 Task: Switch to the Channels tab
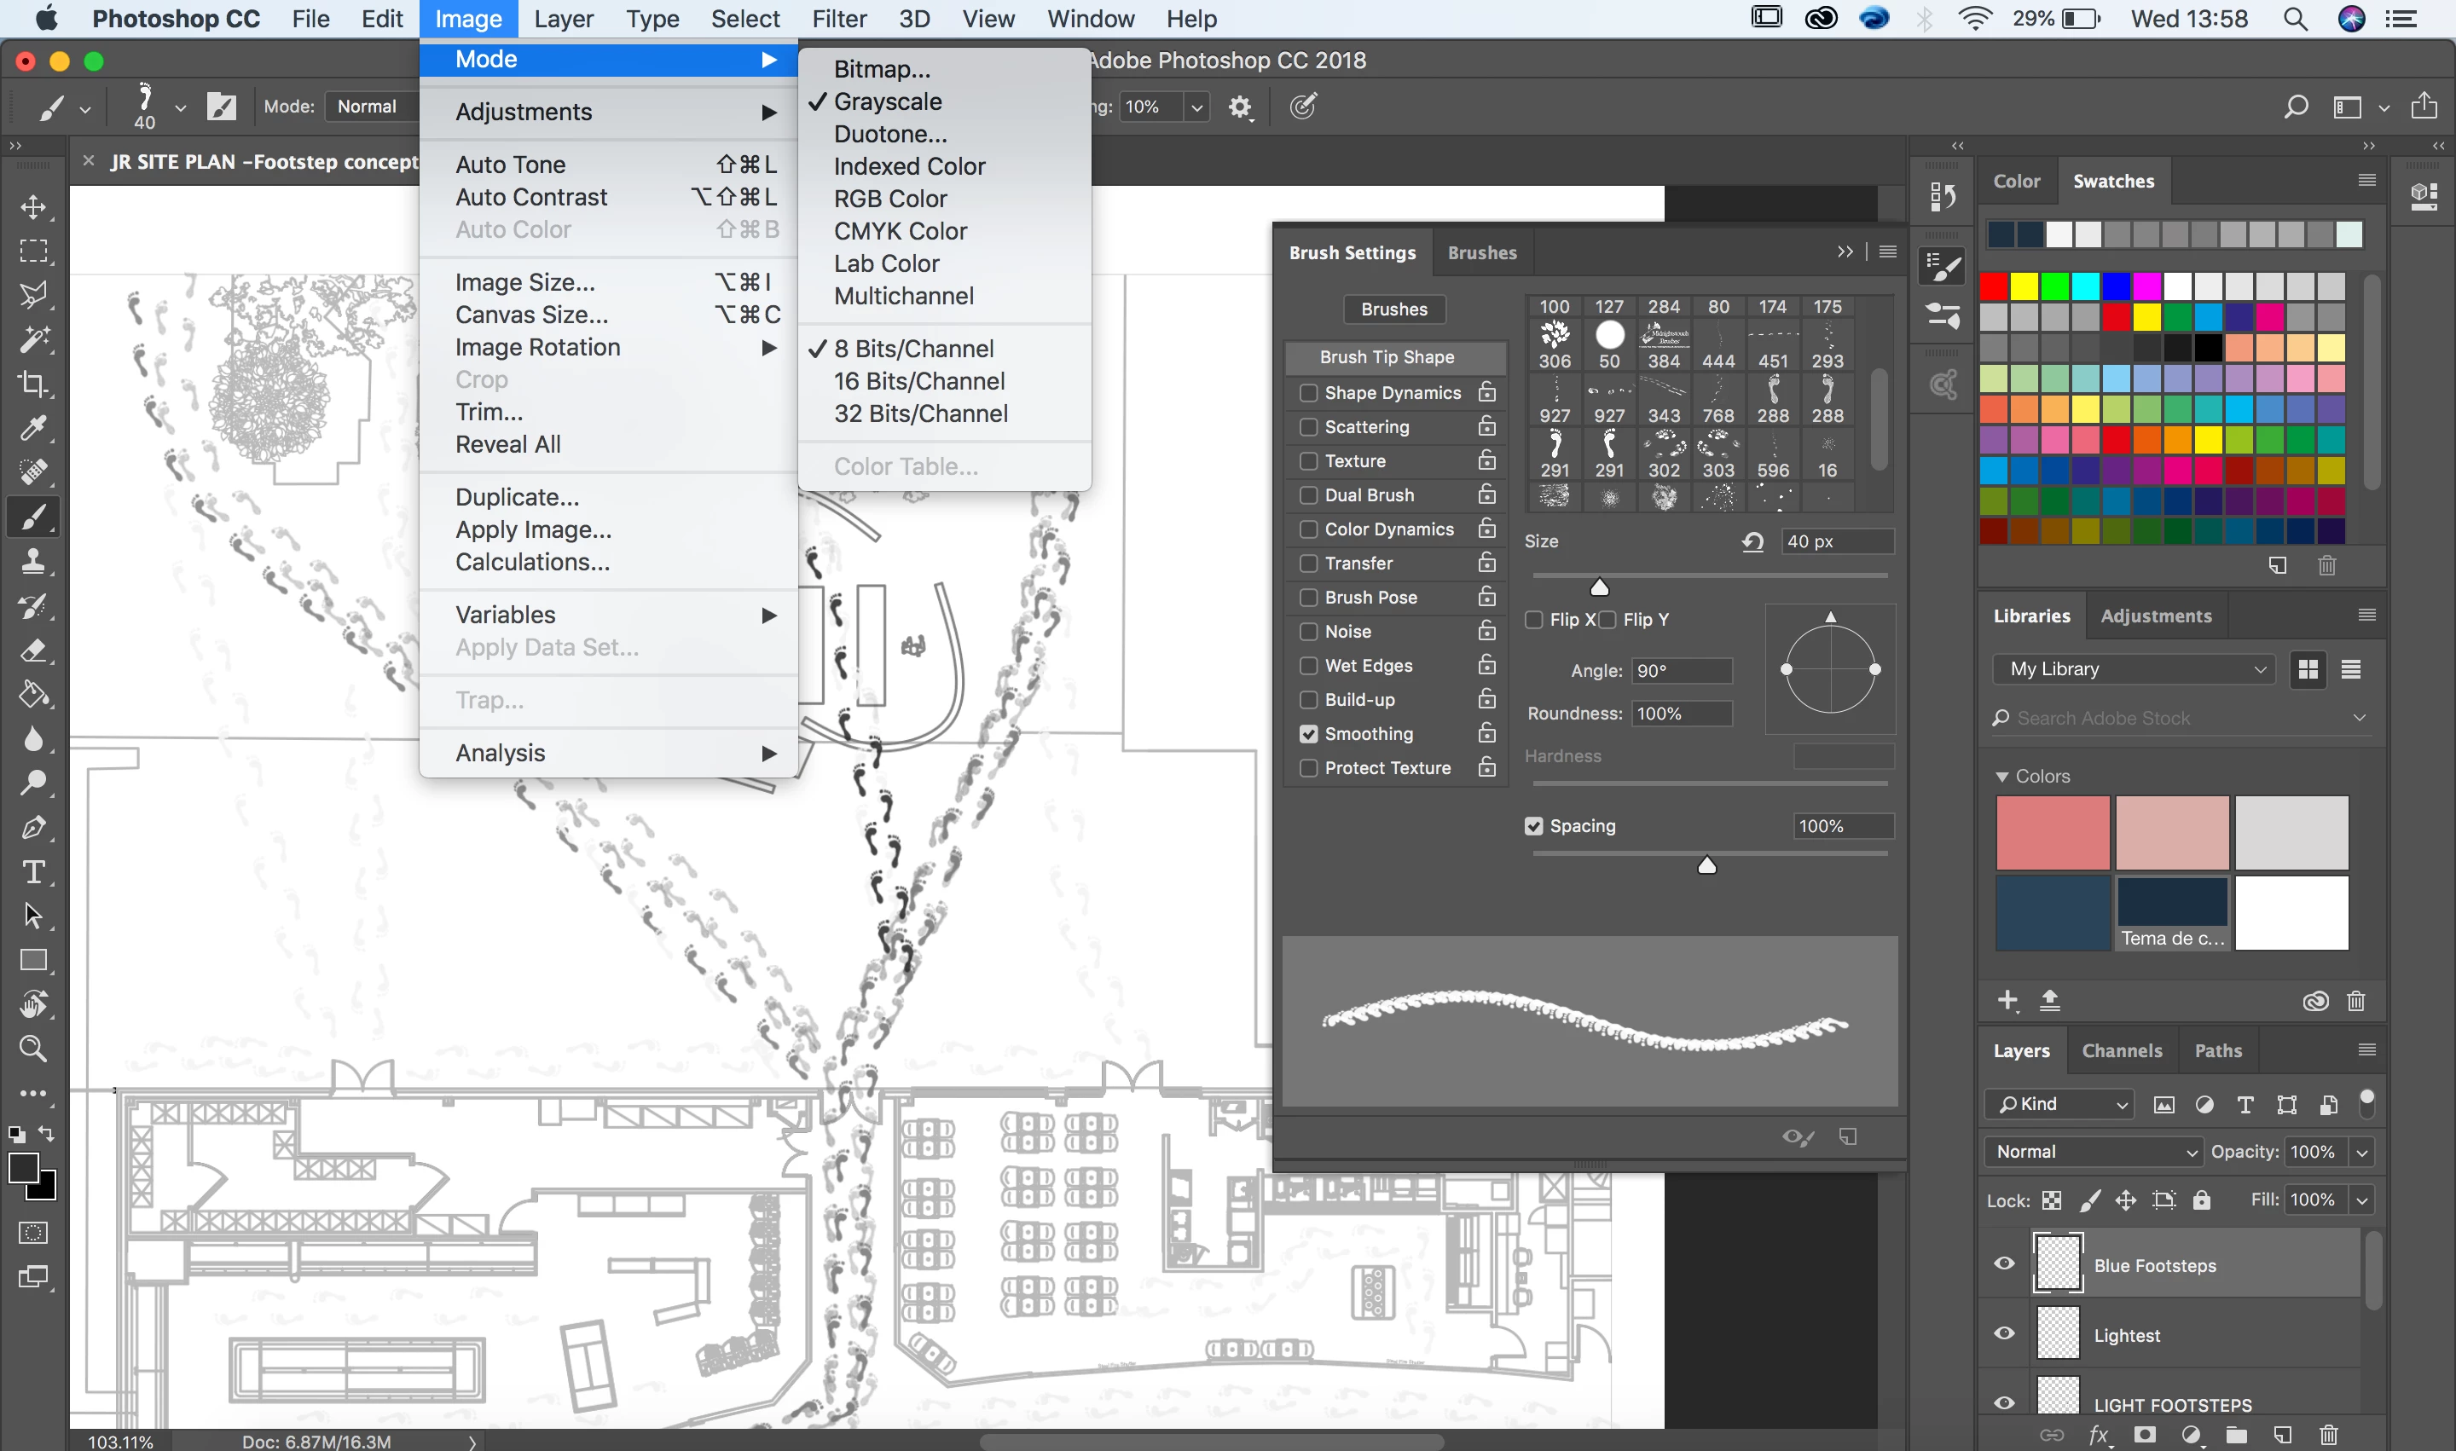(x=2122, y=1050)
